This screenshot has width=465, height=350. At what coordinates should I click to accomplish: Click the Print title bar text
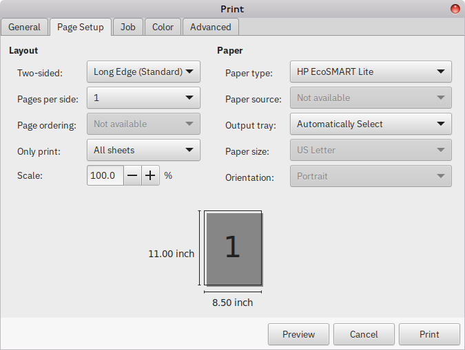point(232,9)
